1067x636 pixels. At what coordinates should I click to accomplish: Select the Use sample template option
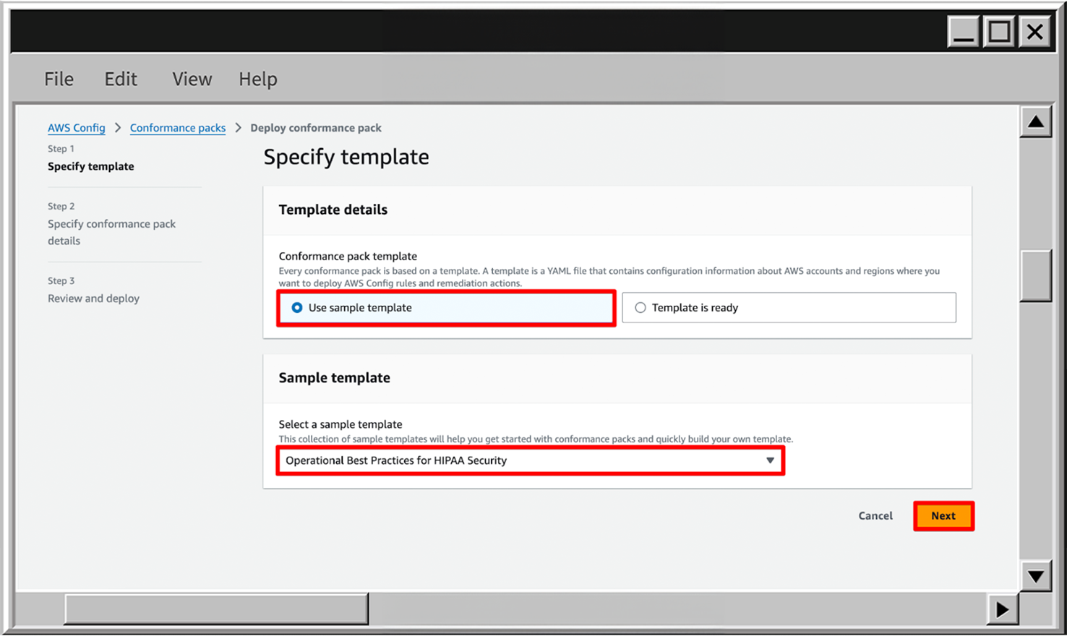click(446, 308)
